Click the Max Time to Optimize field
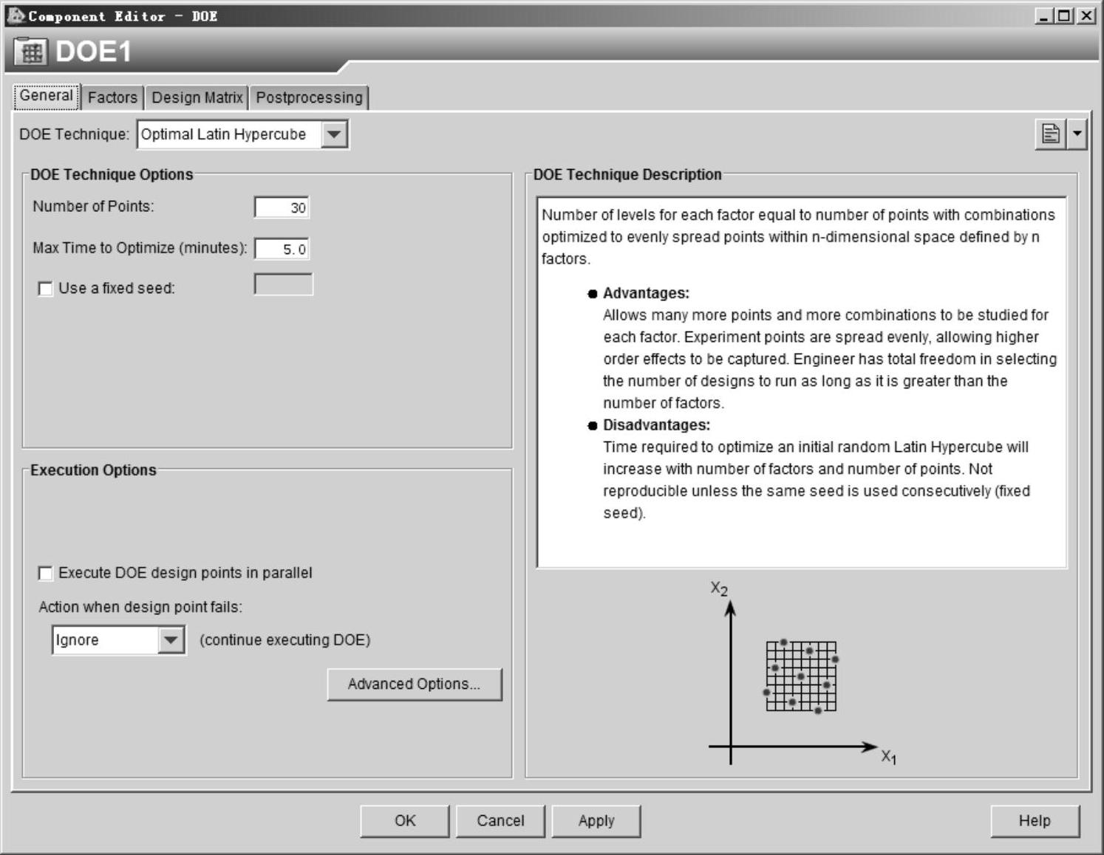Screen dimensions: 1104x855 click(282, 249)
